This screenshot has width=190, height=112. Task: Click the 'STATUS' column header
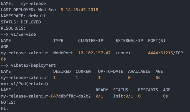click(121, 90)
